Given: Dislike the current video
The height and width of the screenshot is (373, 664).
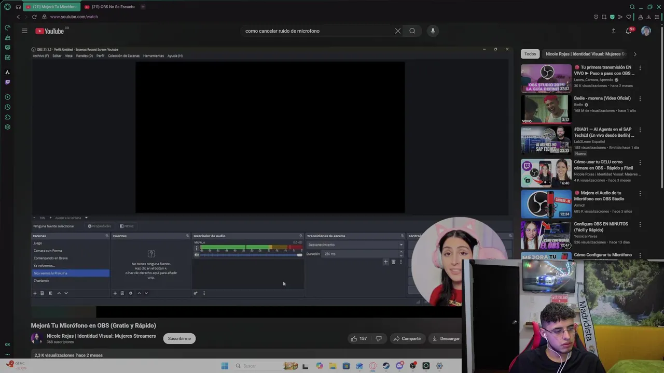Looking at the screenshot, I should [379, 339].
